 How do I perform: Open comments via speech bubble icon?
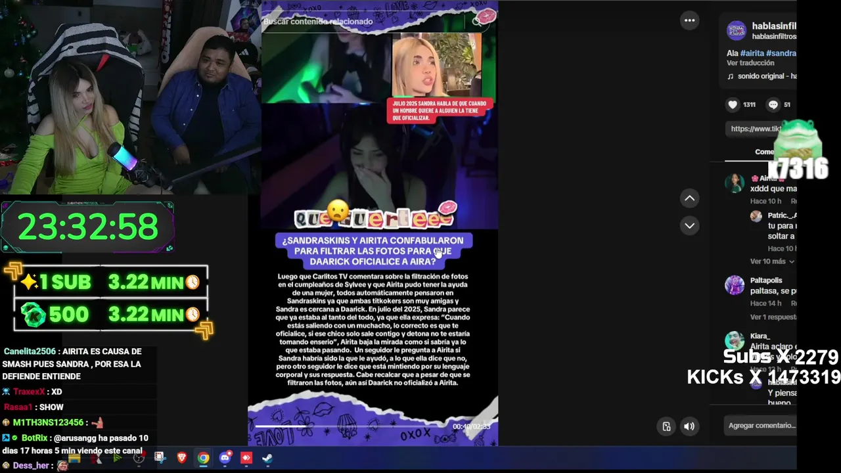tap(773, 104)
